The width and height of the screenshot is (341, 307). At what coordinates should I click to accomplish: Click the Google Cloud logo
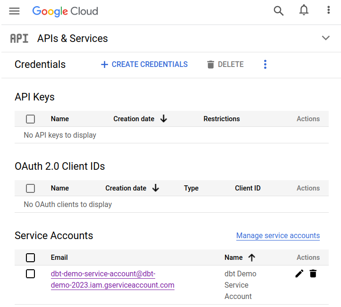click(65, 11)
